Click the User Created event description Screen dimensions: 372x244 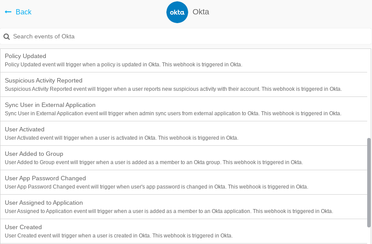119,236
